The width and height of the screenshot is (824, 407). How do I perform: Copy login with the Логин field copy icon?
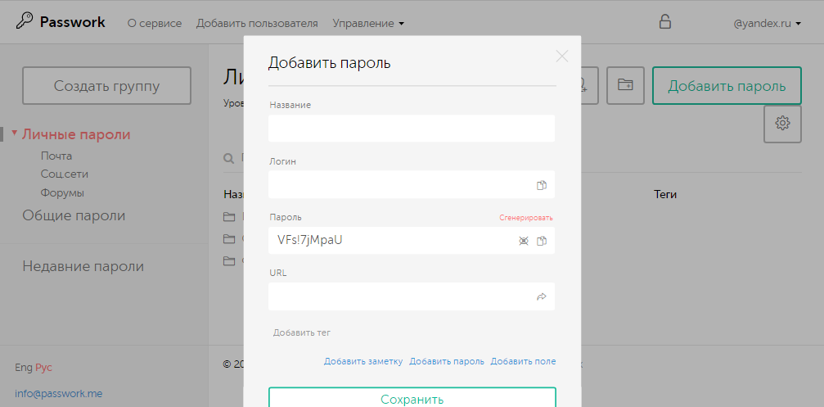pyautogui.click(x=541, y=185)
